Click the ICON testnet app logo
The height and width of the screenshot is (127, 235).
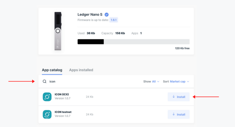pos(47,114)
